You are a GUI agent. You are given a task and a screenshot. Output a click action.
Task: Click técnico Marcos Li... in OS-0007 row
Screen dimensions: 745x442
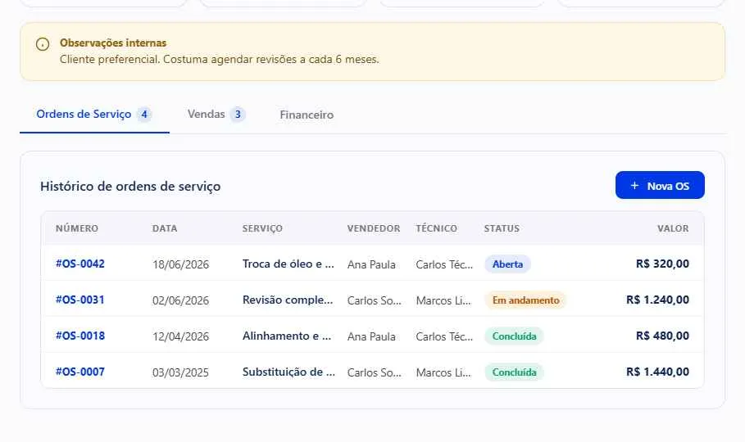pos(443,372)
